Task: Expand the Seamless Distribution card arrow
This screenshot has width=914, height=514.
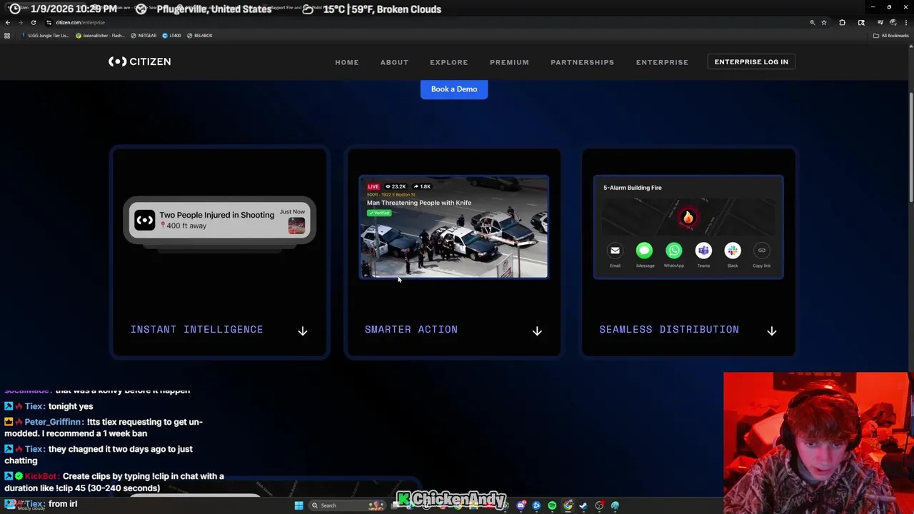Action: [x=772, y=331]
